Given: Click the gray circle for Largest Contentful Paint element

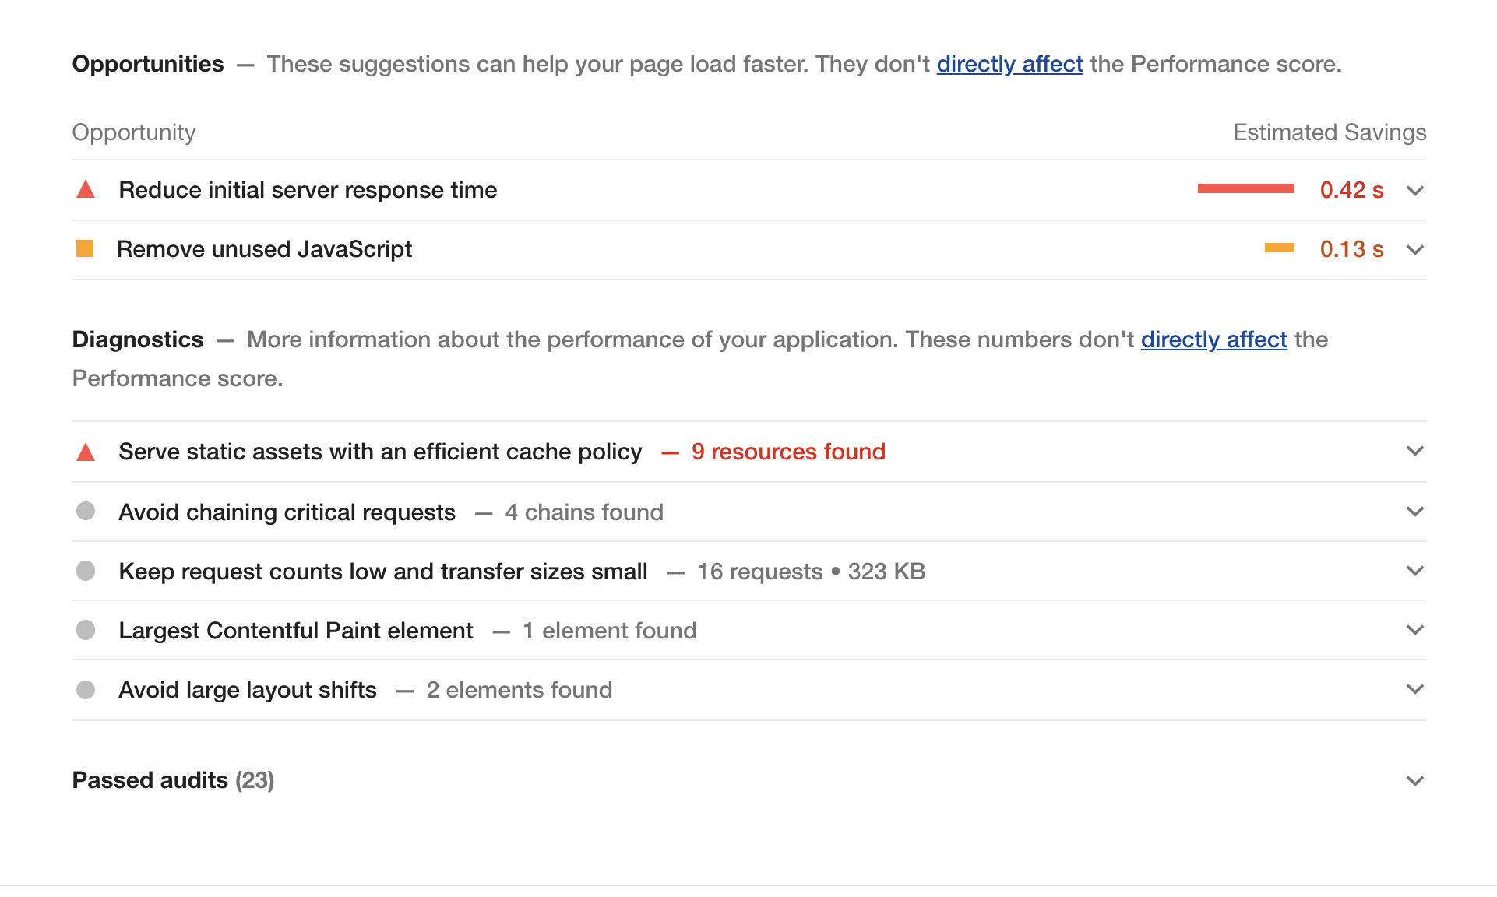Looking at the screenshot, I should coord(86,631).
